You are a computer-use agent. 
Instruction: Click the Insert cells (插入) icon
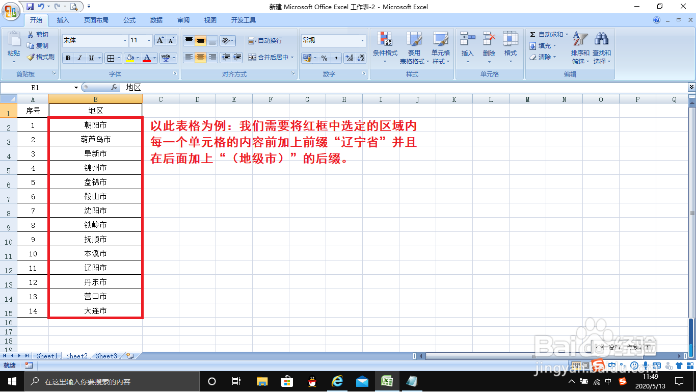click(x=467, y=39)
